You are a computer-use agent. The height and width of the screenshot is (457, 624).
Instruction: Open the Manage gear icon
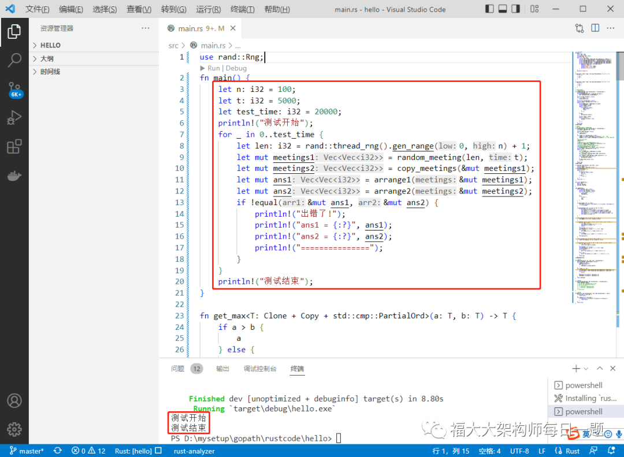[x=14, y=429]
